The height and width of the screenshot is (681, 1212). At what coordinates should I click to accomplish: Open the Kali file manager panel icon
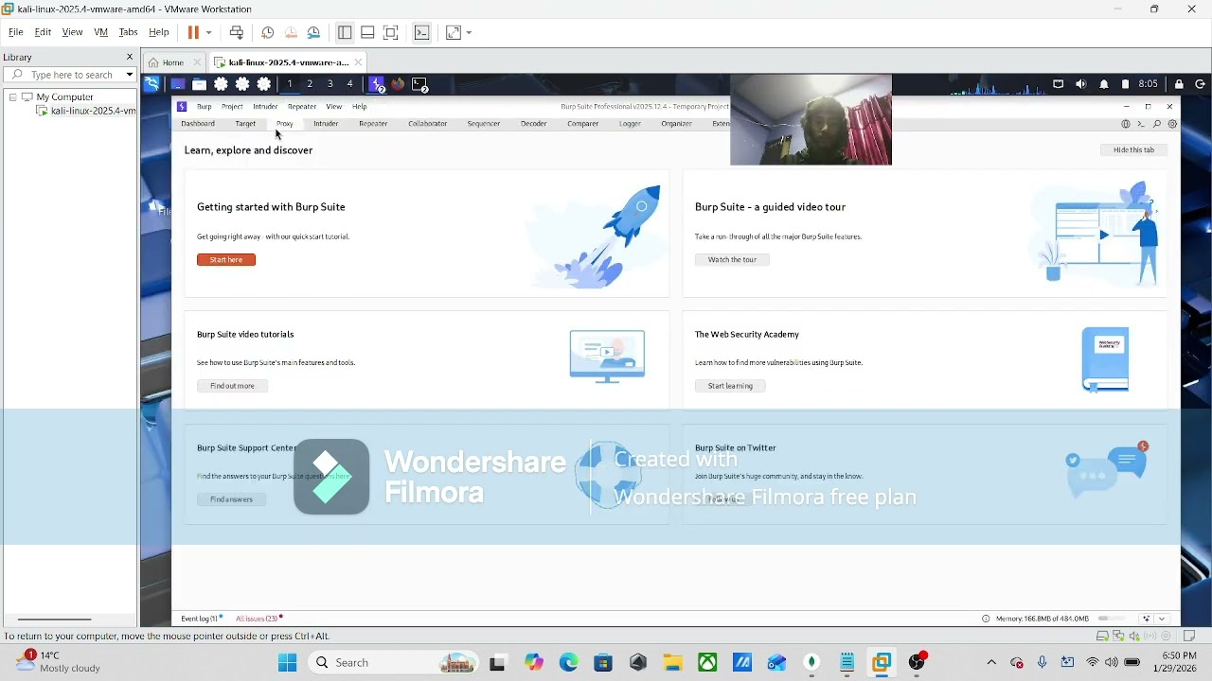pyautogui.click(x=199, y=84)
